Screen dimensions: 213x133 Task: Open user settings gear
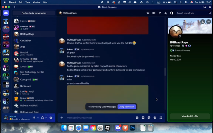click(x=51, y=118)
